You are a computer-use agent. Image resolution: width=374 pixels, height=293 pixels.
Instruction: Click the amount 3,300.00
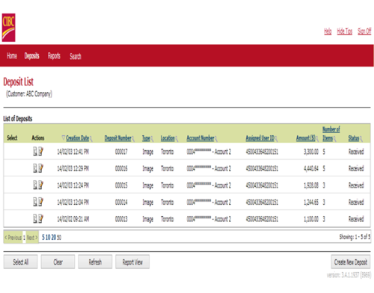[311, 152]
